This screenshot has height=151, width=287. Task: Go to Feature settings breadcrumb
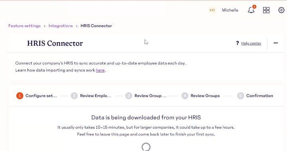coord(25,26)
